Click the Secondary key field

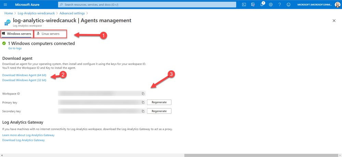coord(102,111)
